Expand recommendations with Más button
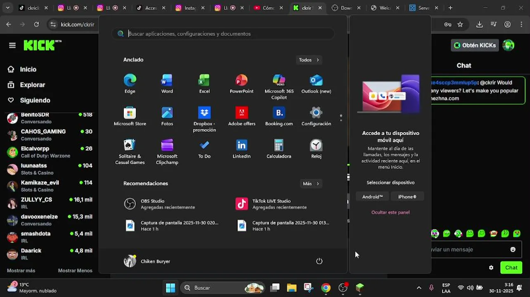Screen dimensions: 530x297 pyautogui.click(x=311, y=184)
